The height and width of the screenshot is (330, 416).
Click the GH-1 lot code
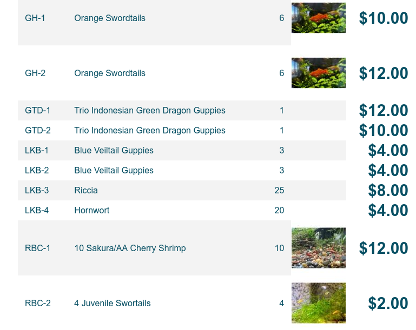click(x=35, y=18)
